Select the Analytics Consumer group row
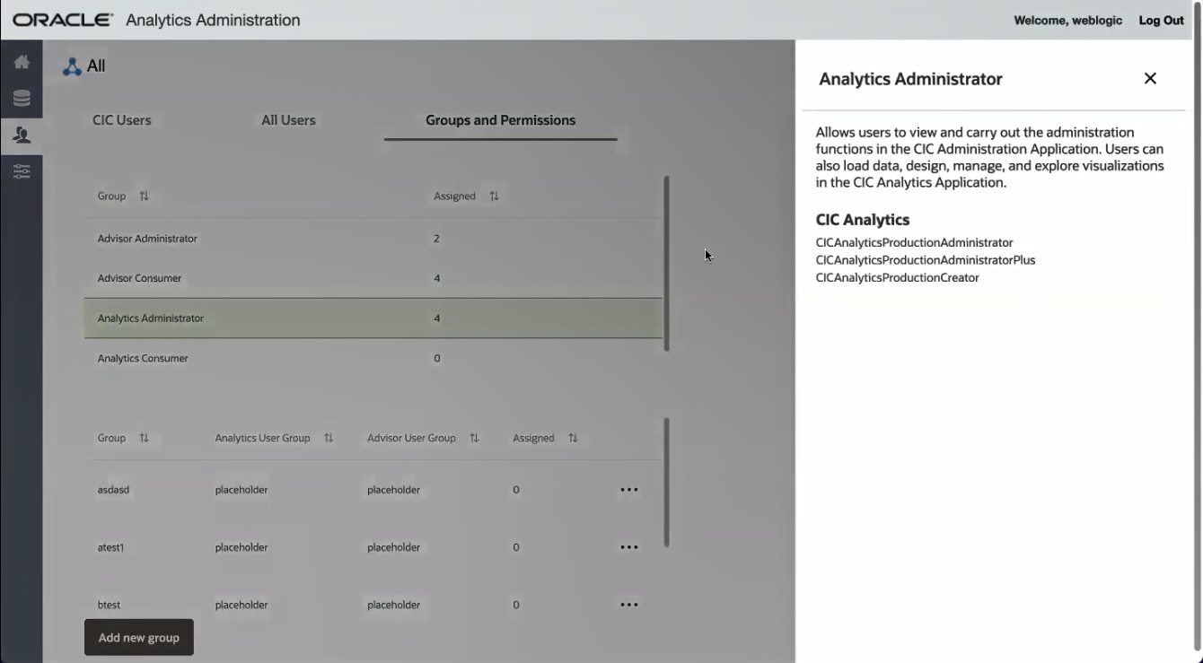This screenshot has height=663, width=1203. coord(373,358)
